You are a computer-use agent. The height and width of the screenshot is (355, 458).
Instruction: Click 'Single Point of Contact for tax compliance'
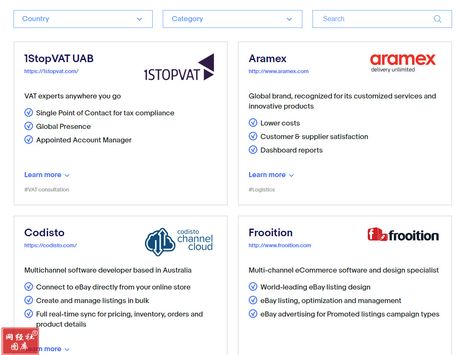(x=105, y=113)
